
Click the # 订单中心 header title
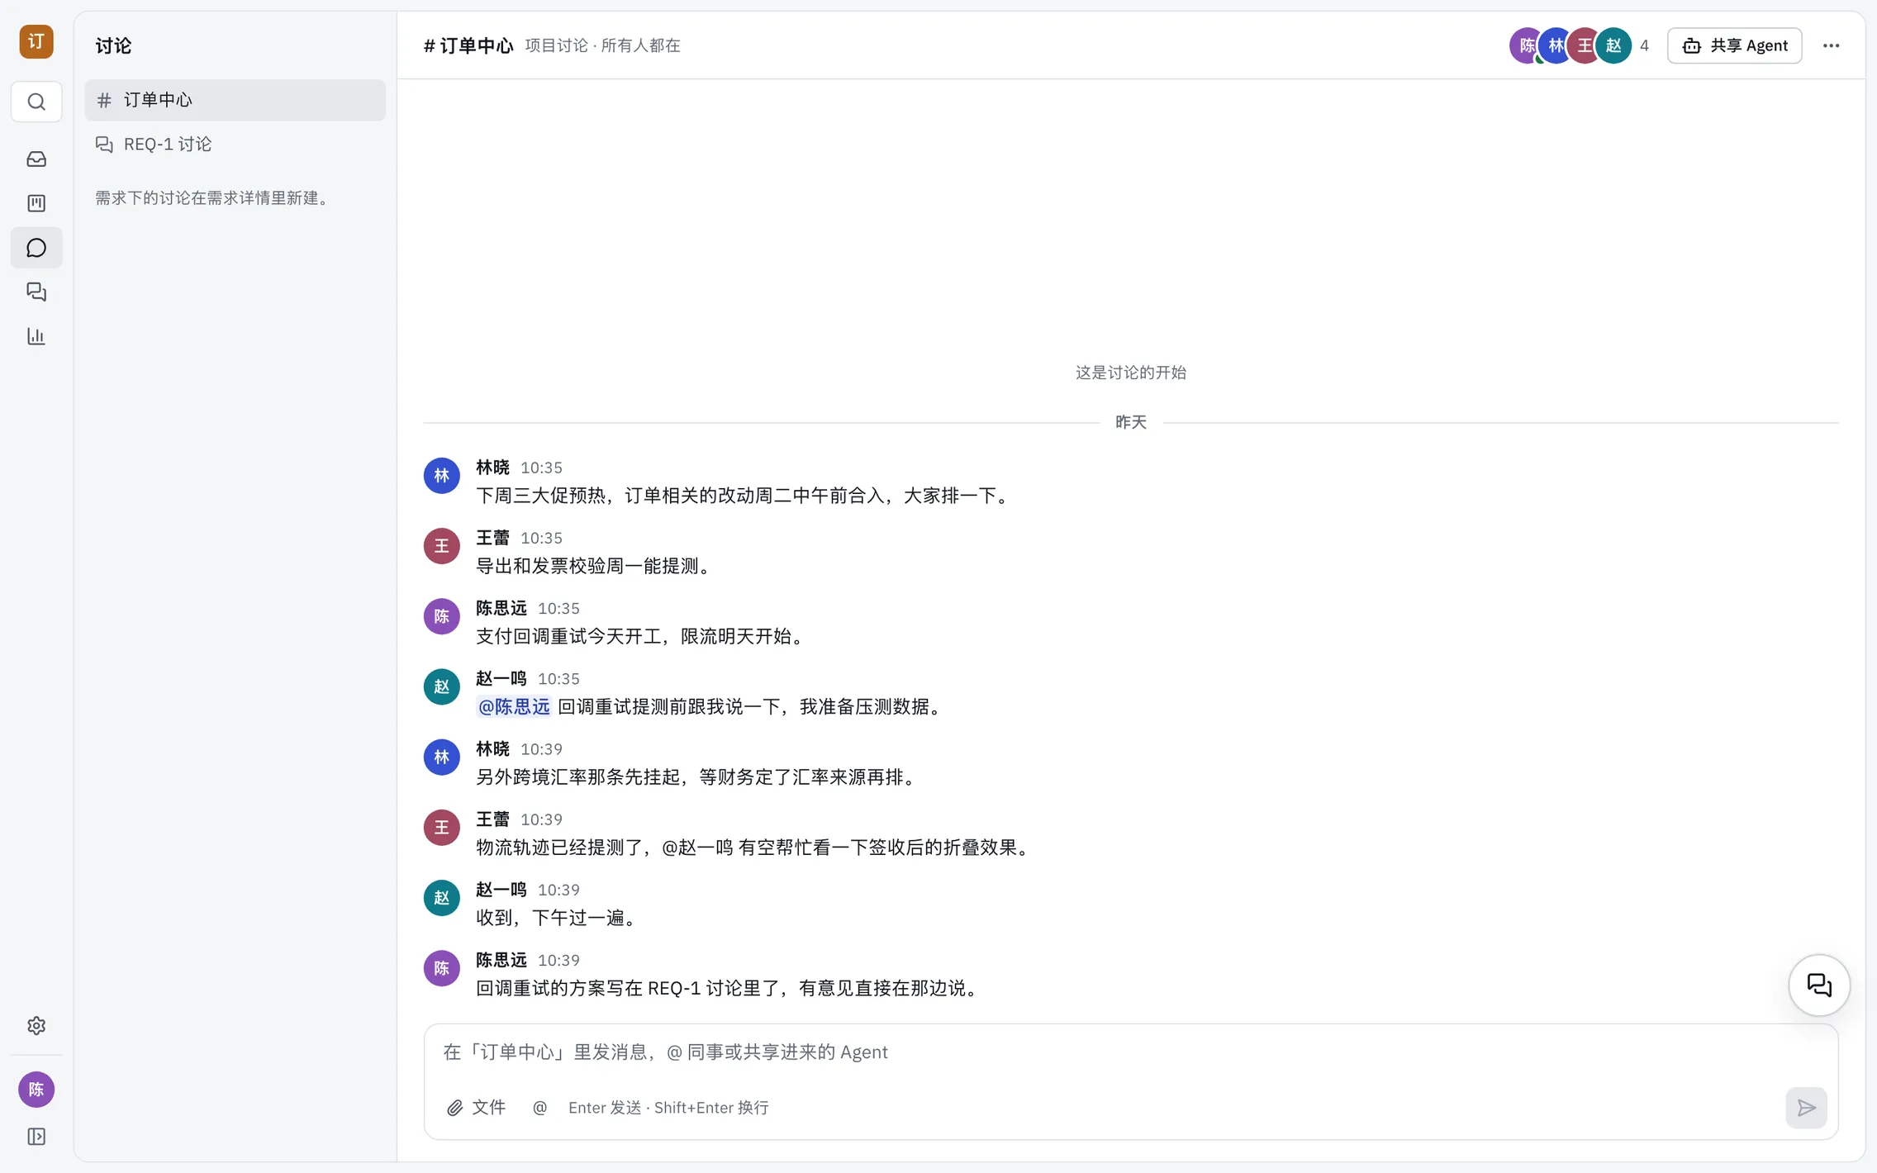pos(468,45)
